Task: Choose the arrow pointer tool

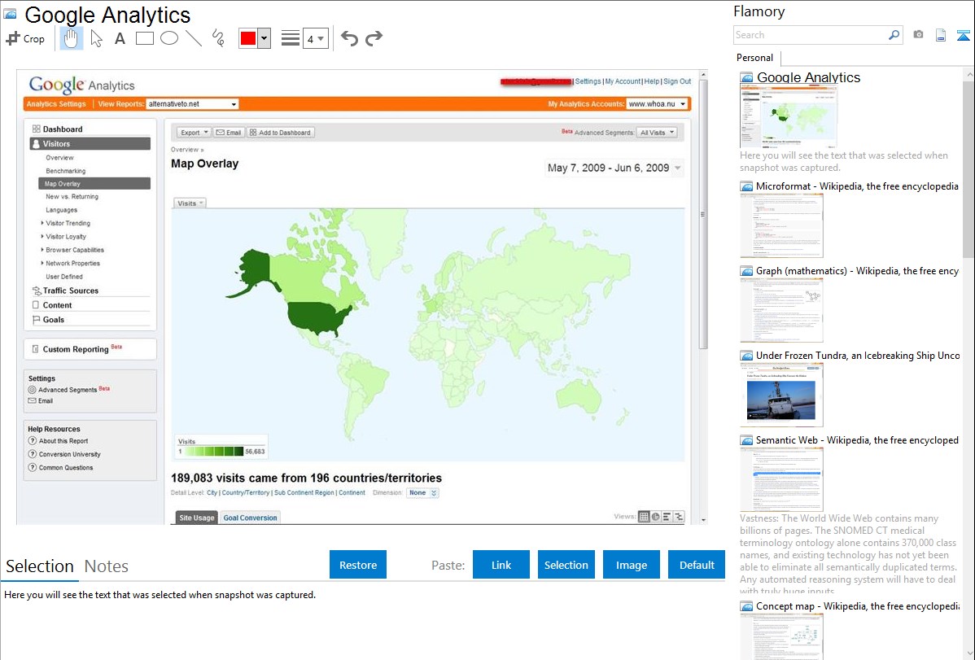Action: 96,38
